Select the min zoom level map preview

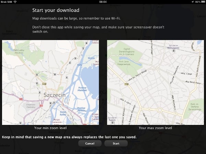tap(50, 82)
